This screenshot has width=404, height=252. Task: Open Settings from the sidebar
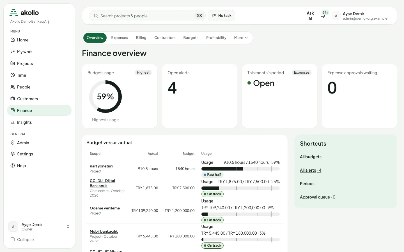click(39, 154)
